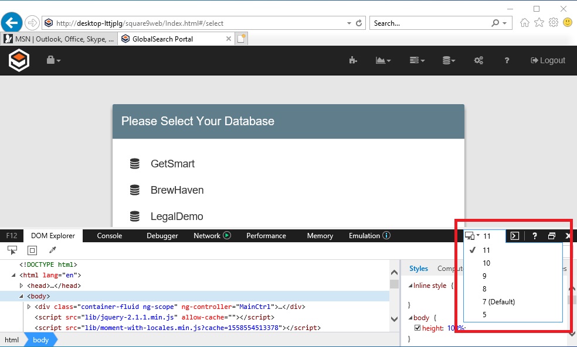Click the puzzle-piece add-on icon in the navbar
The height and width of the screenshot is (347, 577).
pos(352,60)
